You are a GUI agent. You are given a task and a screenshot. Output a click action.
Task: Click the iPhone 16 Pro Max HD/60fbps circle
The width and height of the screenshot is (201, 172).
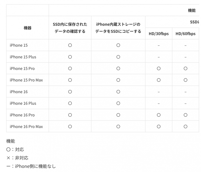(x=186, y=126)
